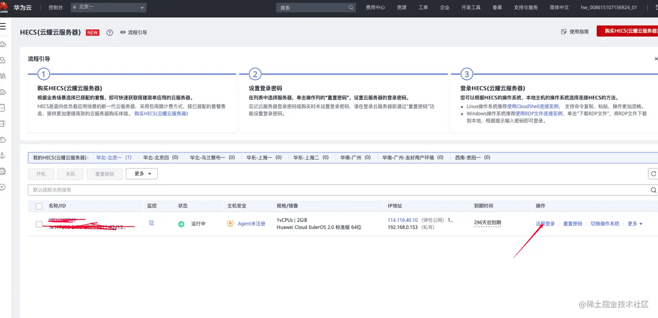Click the globe sidebar icon
The image size is (658, 318).
point(3,171)
